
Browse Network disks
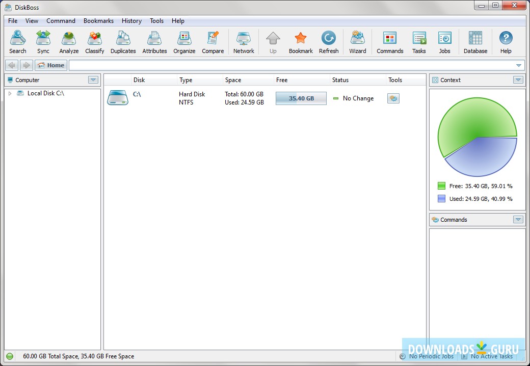click(x=244, y=42)
